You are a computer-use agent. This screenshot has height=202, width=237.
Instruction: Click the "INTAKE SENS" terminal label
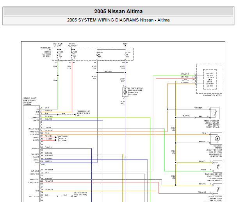tap(33, 182)
